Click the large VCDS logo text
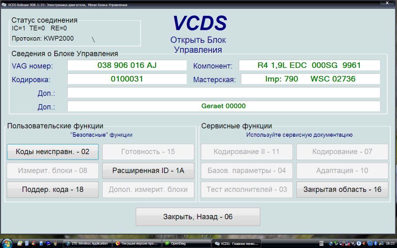397x248 pixels. pos(200,23)
